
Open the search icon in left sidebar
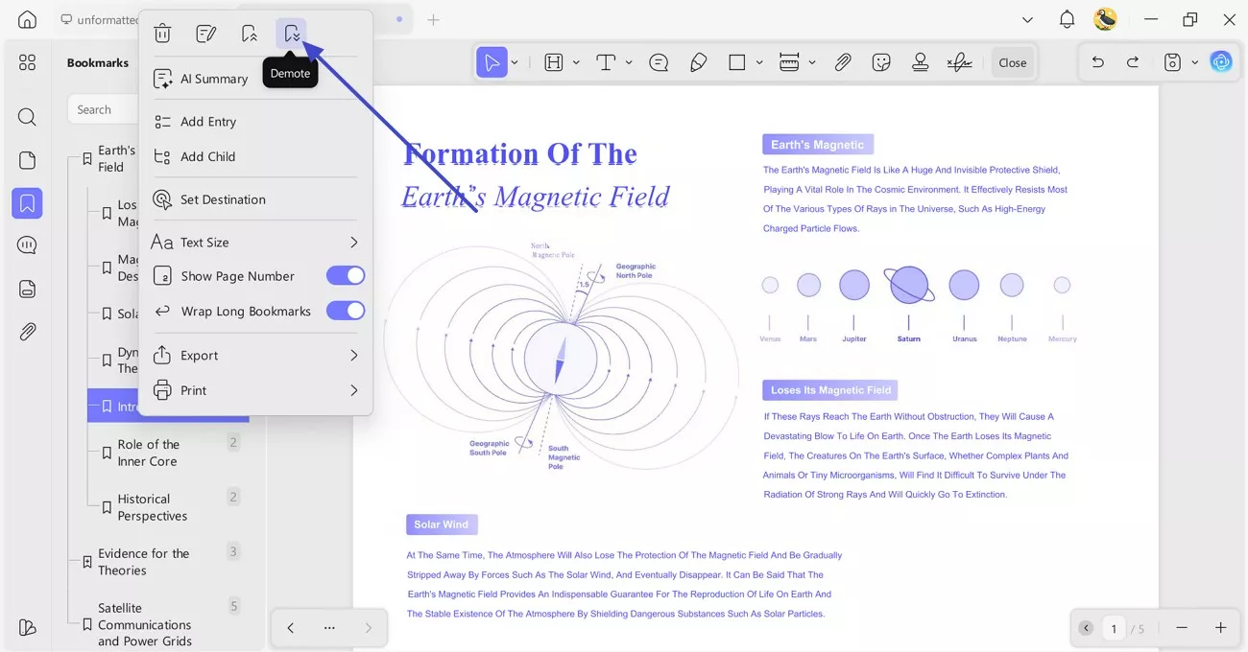pyautogui.click(x=27, y=117)
